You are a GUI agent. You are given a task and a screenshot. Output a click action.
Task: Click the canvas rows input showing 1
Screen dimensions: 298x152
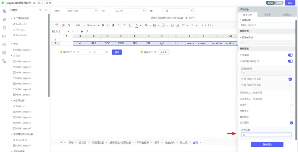[x=83, y=52]
